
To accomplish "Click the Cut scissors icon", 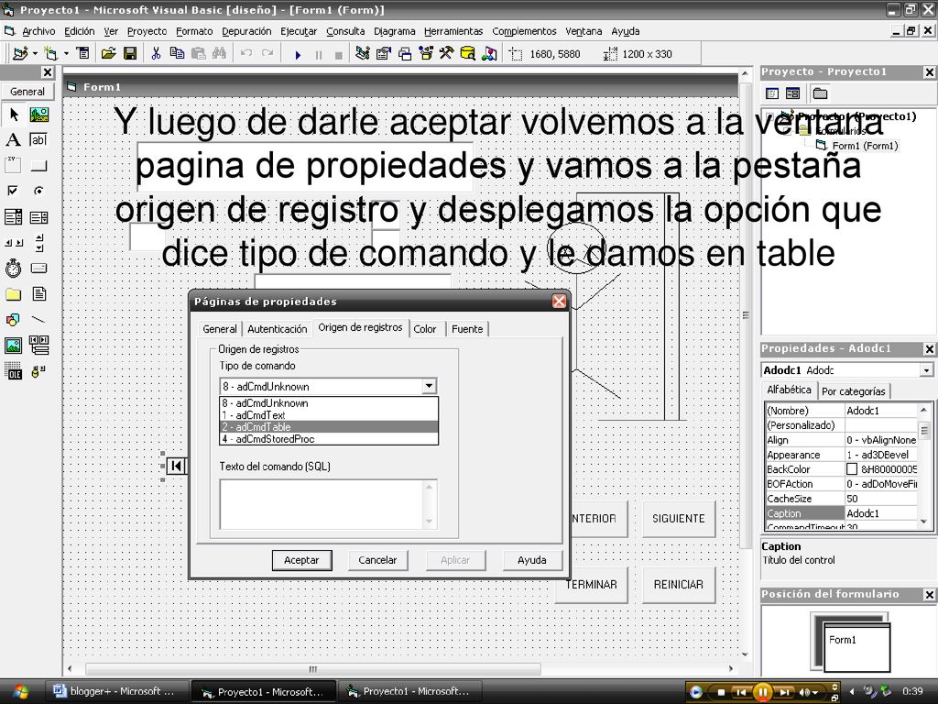I will [156, 54].
